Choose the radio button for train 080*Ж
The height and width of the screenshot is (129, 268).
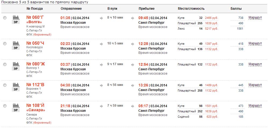[x=5, y=64]
